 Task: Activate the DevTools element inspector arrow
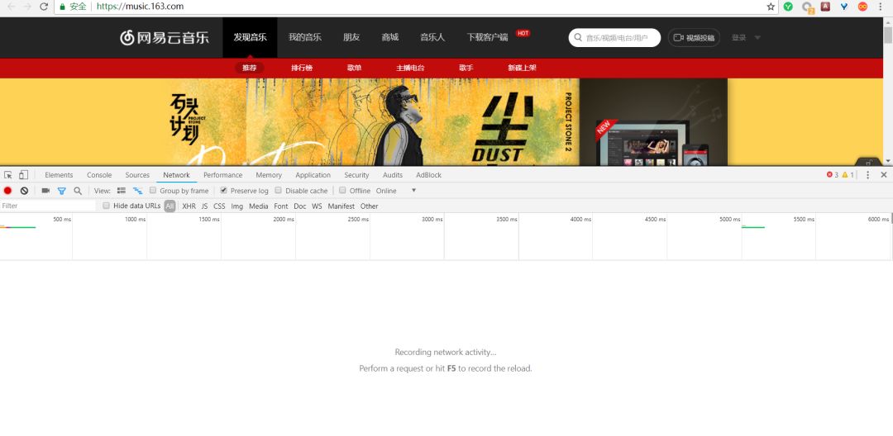point(8,175)
